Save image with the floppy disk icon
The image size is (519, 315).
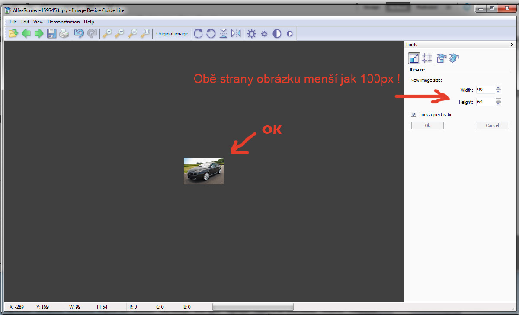51,33
